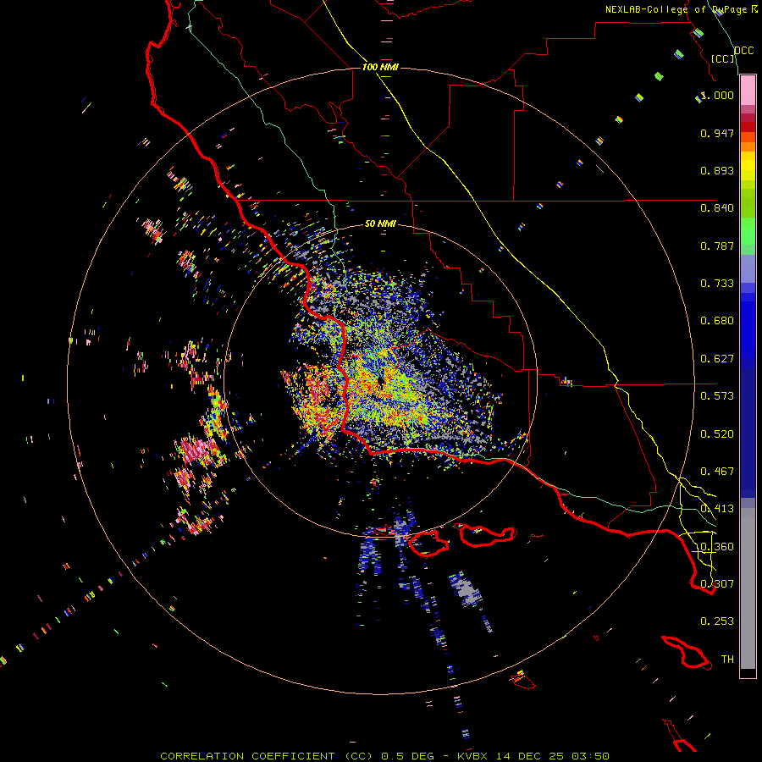Select the 100 NMI range ring label
762x762 pixels.
point(380,67)
